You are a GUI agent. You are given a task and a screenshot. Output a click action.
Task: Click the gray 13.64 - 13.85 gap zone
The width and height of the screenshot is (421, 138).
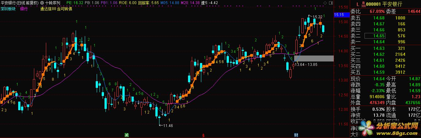[x=314, y=58]
